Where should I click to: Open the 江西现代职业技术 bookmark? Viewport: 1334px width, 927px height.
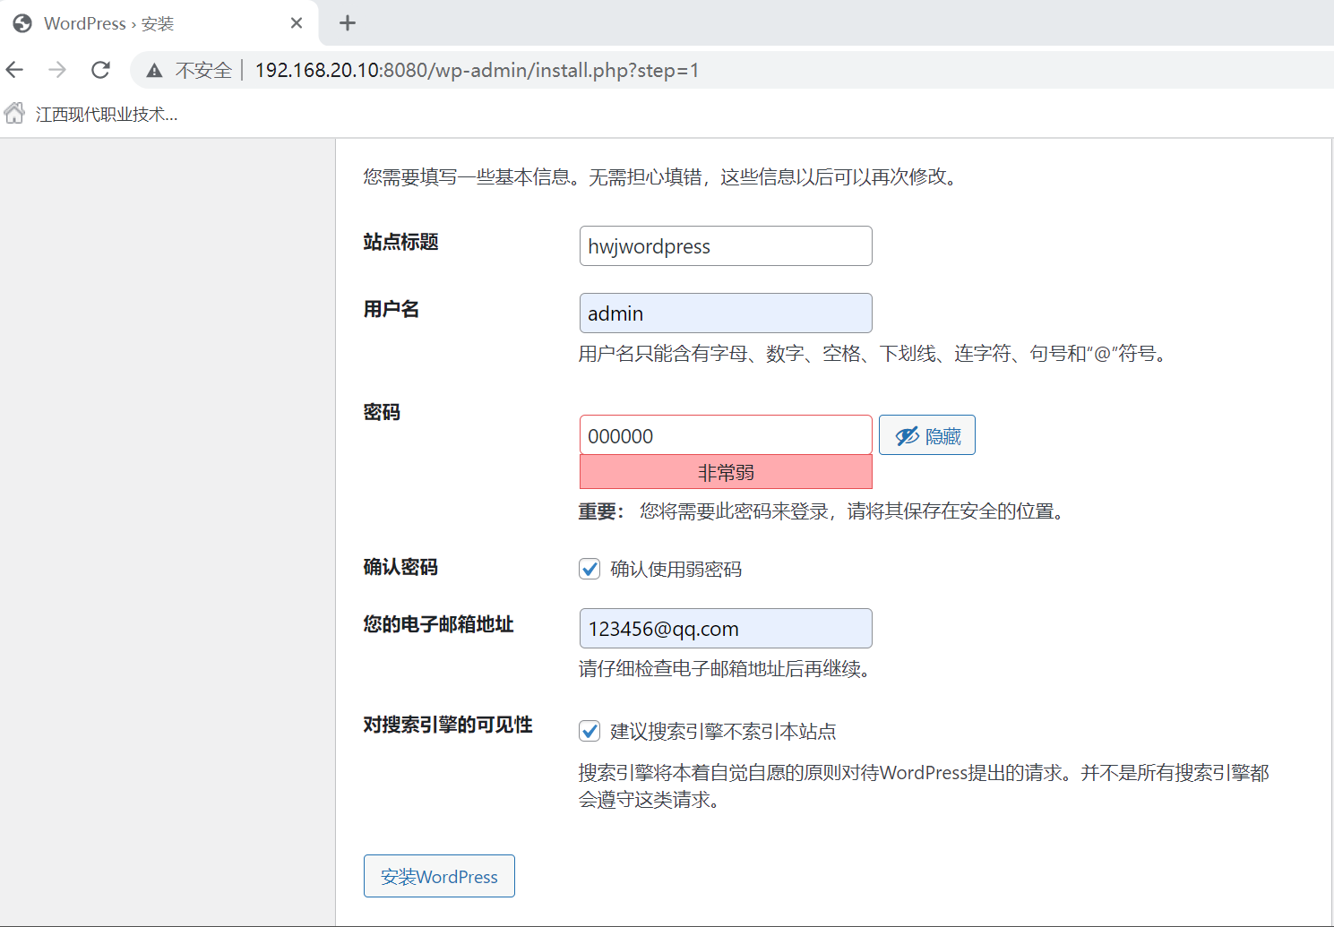[91, 114]
